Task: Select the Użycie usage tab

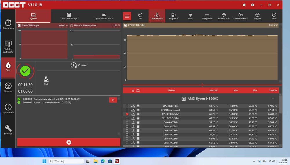Action: [257, 16]
